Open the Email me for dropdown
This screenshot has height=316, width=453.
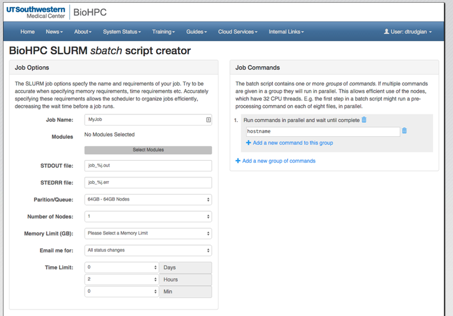(148, 250)
